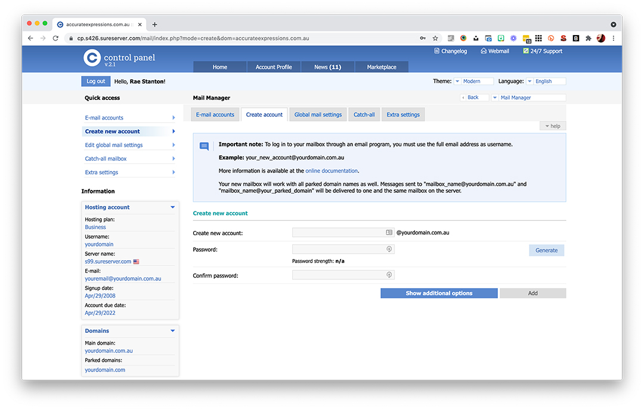Screen dimensions: 644x409
Task: Click Edit global mail settings link
Action: click(114, 145)
